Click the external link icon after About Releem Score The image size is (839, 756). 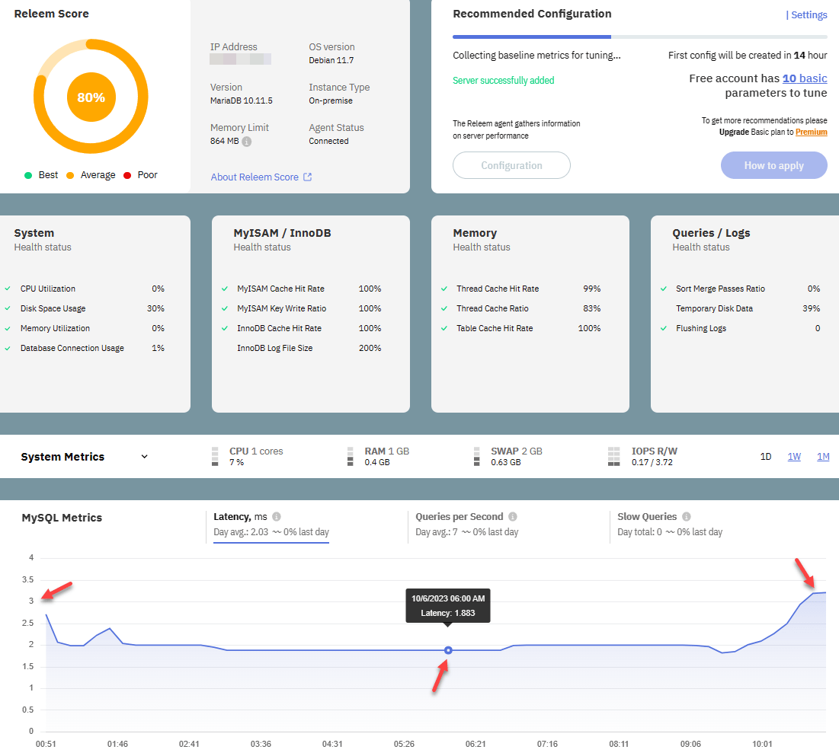(308, 177)
